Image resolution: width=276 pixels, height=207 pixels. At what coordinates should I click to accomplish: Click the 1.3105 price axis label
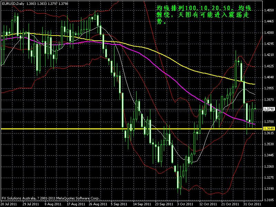tap(269, 200)
